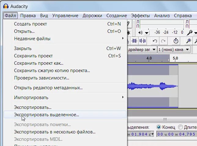
Task: Select Сохранить проект entry
Action: click(65, 56)
